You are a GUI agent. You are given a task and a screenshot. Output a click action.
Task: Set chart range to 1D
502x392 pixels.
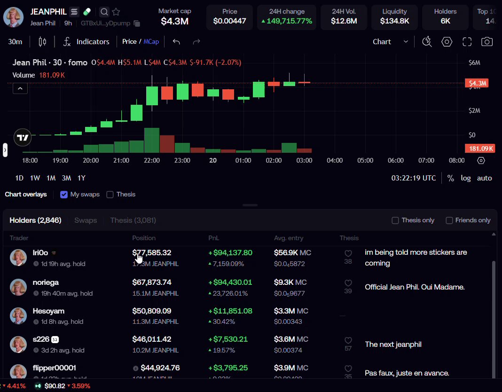coord(19,178)
